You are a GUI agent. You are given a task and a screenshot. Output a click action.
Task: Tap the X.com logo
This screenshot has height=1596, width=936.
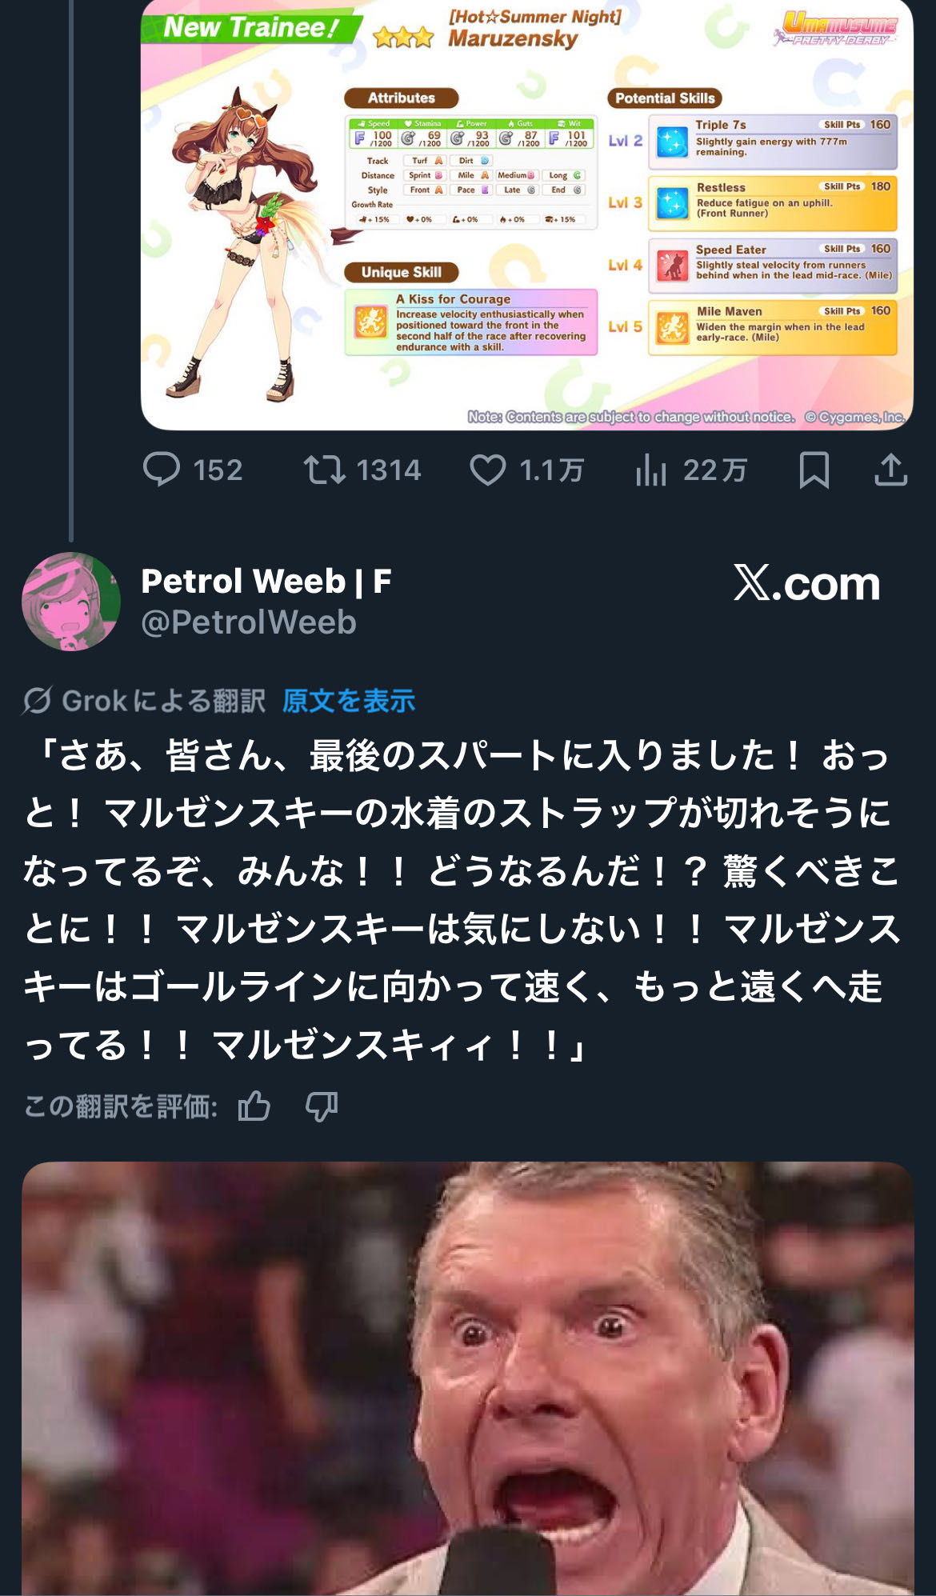(x=806, y=583)
